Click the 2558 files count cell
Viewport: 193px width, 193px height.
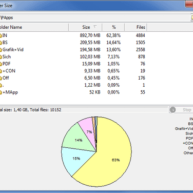141,50
